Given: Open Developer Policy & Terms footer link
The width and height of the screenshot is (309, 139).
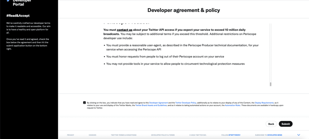Looking at the screenshot, I should pyautogui.click(x=163, y=135).
